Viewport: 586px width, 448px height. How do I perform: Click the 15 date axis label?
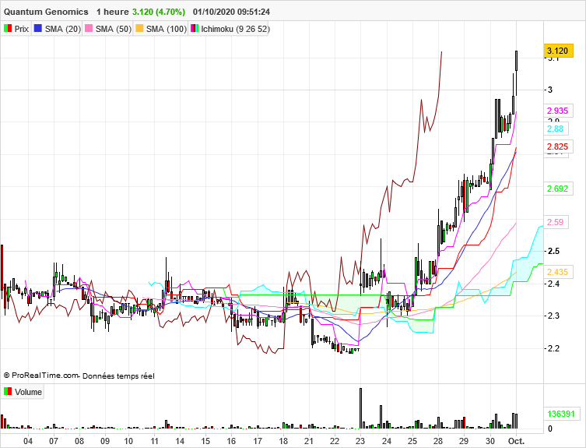205,441
